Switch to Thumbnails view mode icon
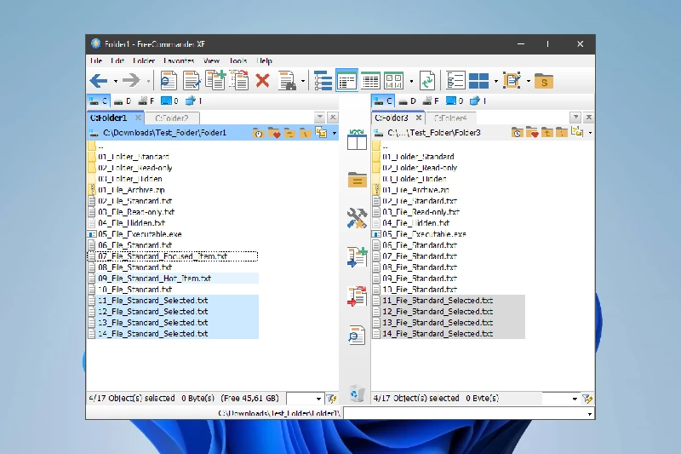Image resolution: width=681 pixels, height=454 pixels. click(x=393, y=81)
